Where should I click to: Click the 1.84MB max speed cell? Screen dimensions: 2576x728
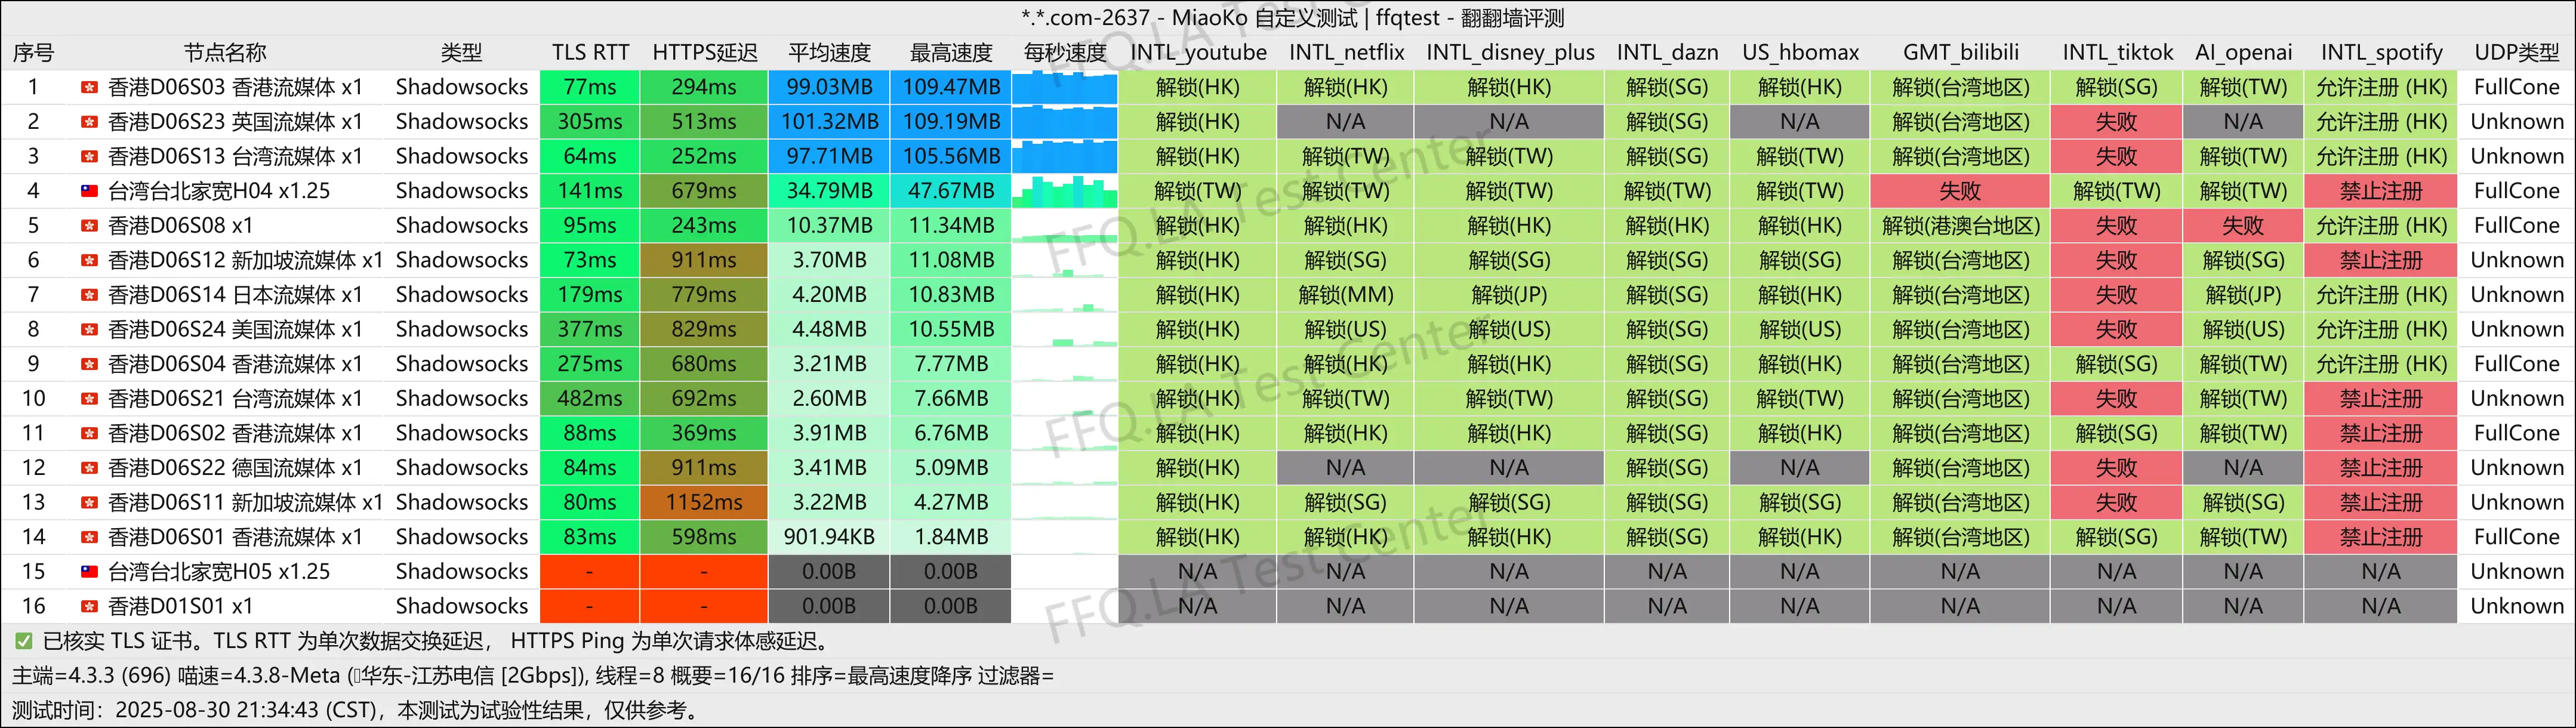(x=951, y=537)
